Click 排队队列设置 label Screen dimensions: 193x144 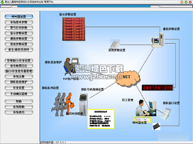(x=50, y=88)
